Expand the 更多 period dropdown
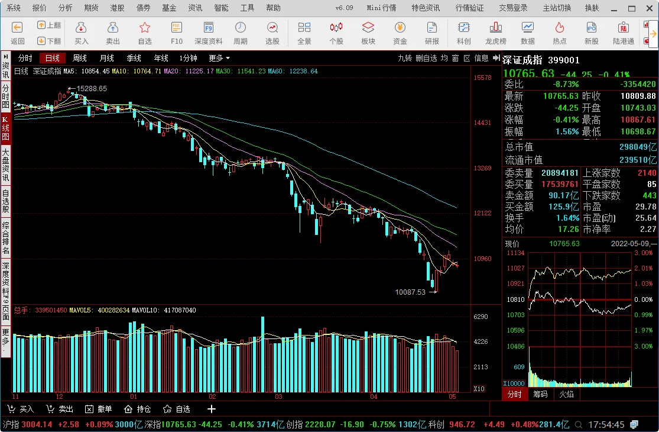 click(219, 58)
